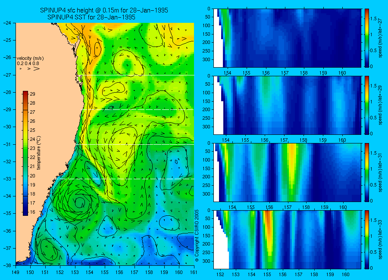Click the -31 latitude label on the map axis
This screenshot has height=280, width=388.
pos(7,144)
